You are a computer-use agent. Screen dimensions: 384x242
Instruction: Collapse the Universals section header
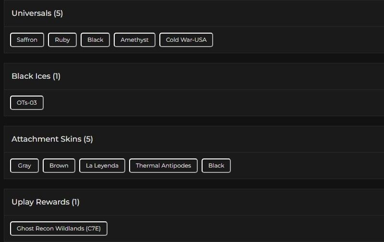(x=31, y=13)
